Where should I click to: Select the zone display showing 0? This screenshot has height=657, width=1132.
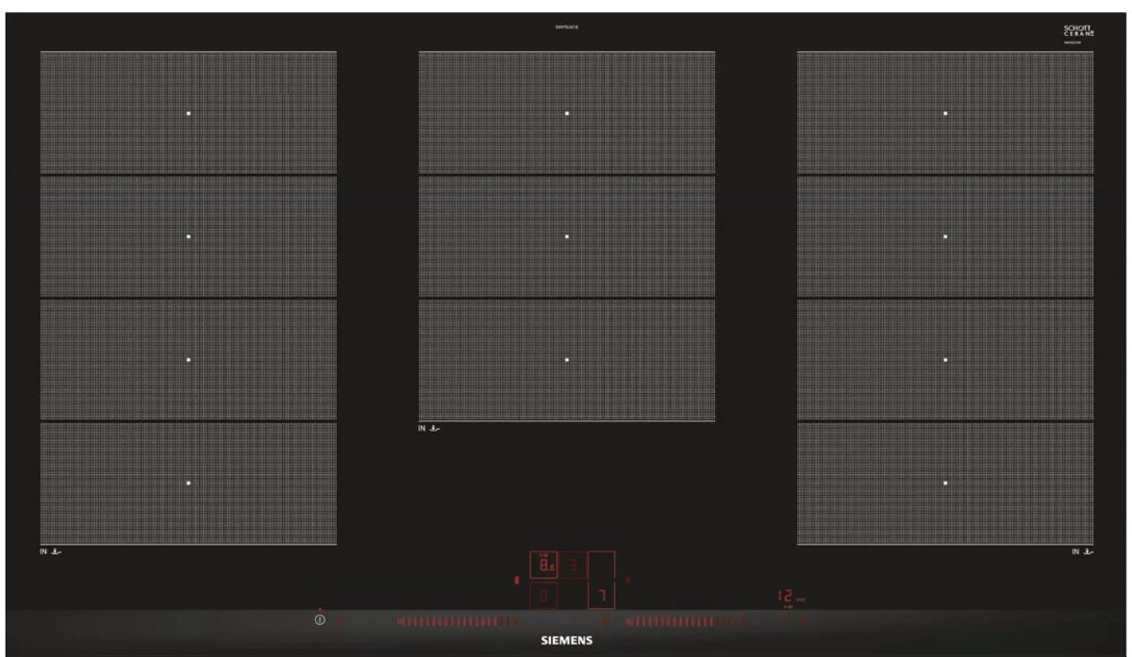543,596
